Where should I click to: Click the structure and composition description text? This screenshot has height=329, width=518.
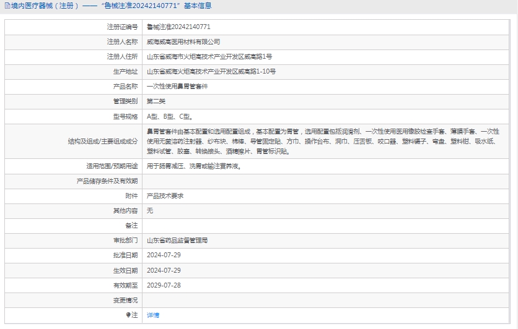click(322, 141)
